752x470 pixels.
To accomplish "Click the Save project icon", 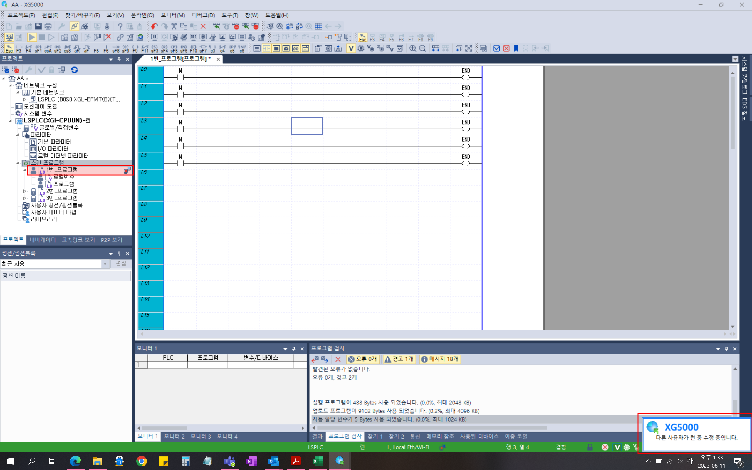I will [x=38, y=26].
